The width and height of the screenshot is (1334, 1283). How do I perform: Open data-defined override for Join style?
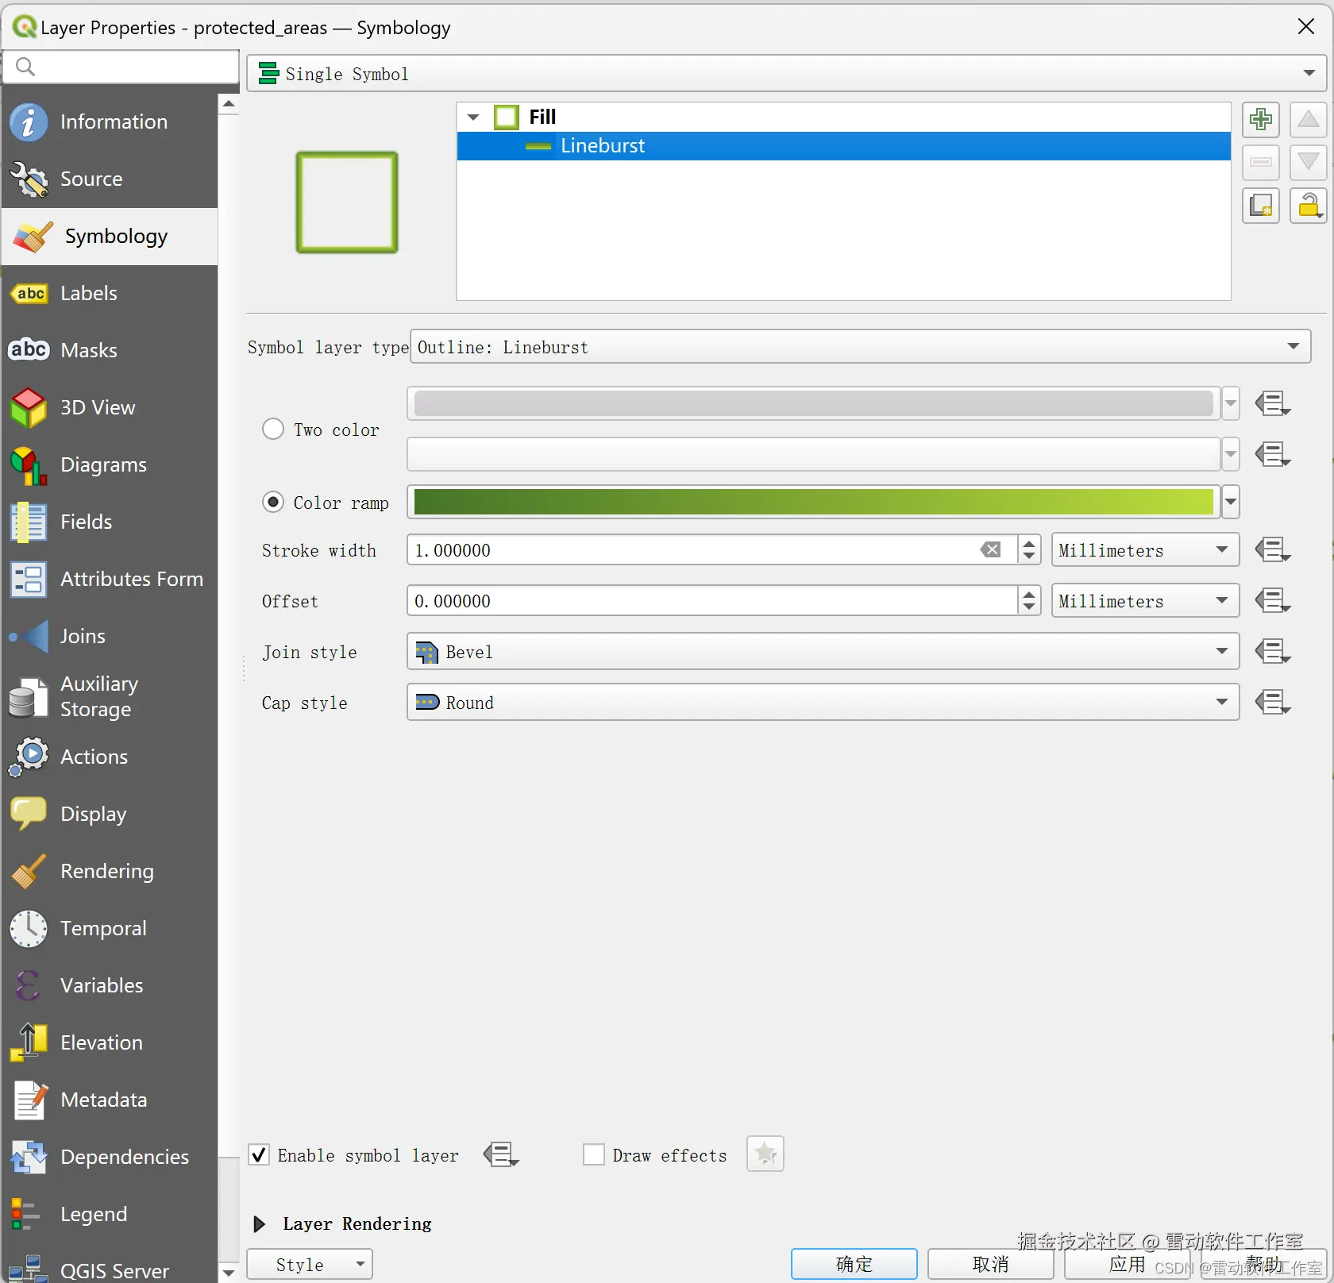coord(1273,651)
